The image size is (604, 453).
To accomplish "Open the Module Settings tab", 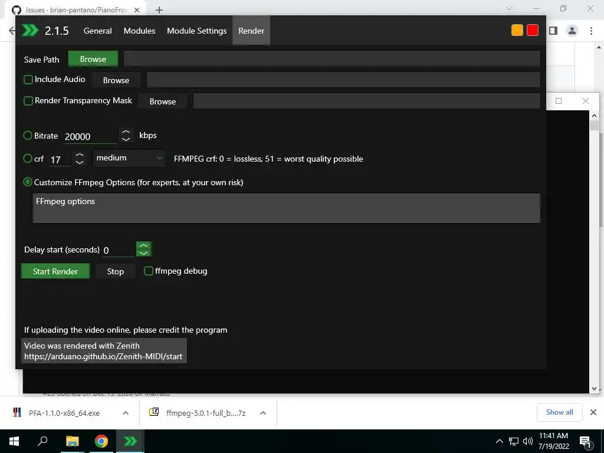I will point(196,31).
